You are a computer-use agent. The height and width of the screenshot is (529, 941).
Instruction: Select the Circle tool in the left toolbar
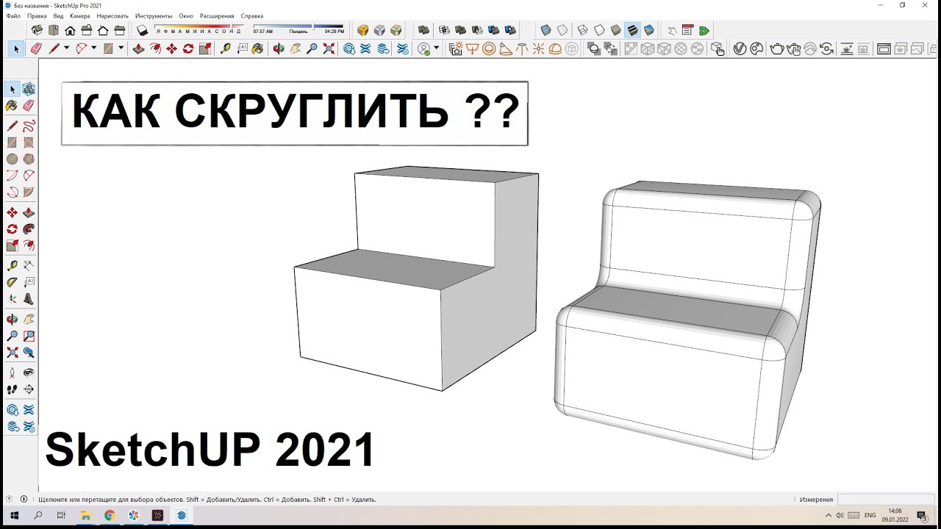[12, 159]
